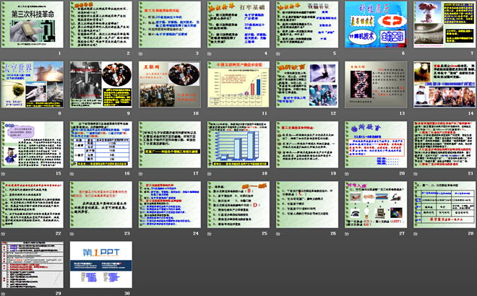Select slide 30 第1PPT thumbnail
This screenshot has width=477, height=296.
101,265
